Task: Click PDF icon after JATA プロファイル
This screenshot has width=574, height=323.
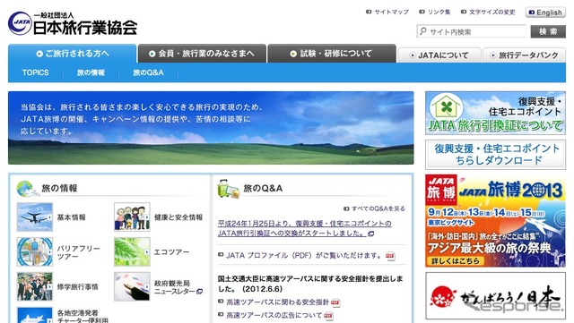Action: coord(390,256)
